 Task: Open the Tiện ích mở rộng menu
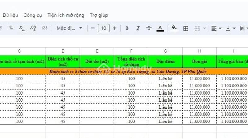pyautogui.click(x=66, y=15)
